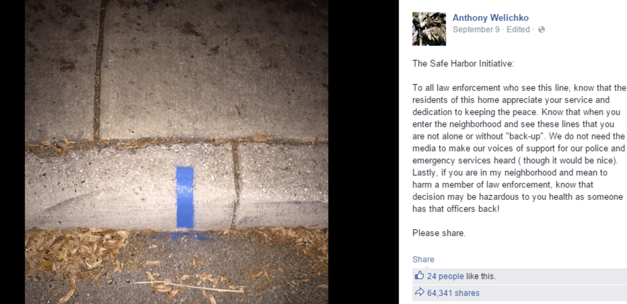Image resolution: width=627 pixels, height=304 pixels.
Task: Click the Share link under the post
Action: [x=423, y=259]
